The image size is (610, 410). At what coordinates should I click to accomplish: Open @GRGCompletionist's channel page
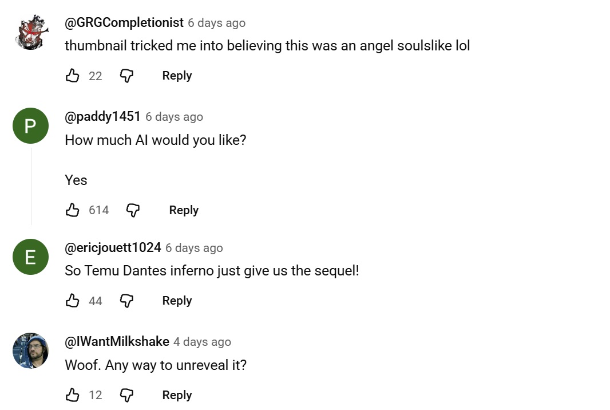pos(124,23)
